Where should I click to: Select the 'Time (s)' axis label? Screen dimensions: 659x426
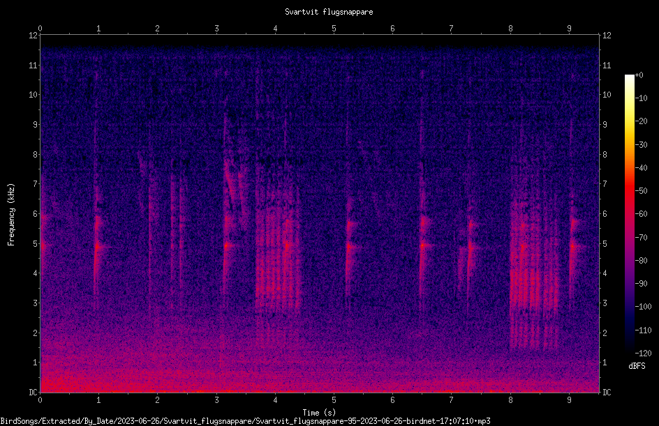[319, 413]
